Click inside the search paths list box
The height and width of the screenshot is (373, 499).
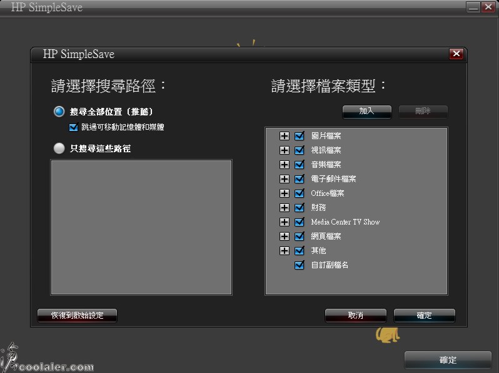pos(141,227)
